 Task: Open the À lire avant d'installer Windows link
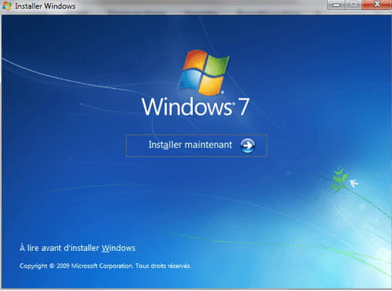(77, 248)
